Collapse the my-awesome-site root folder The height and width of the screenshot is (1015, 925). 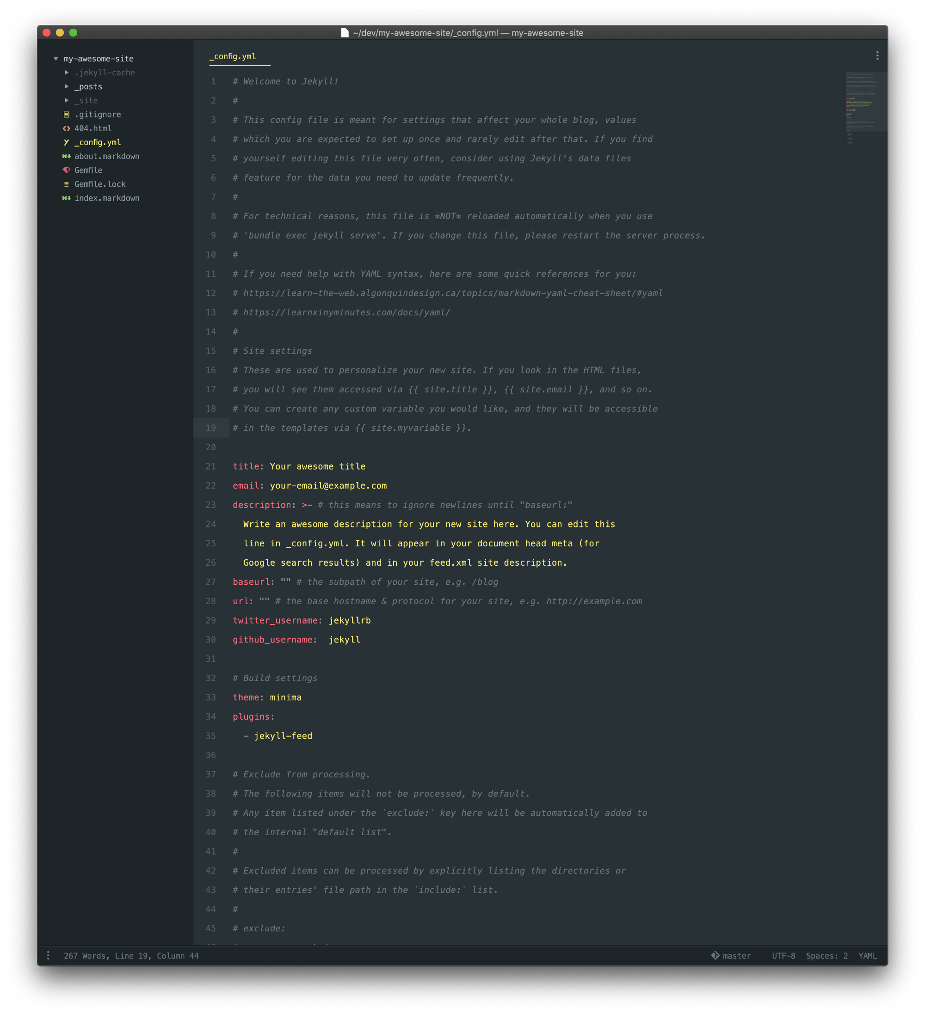point(56,59)
